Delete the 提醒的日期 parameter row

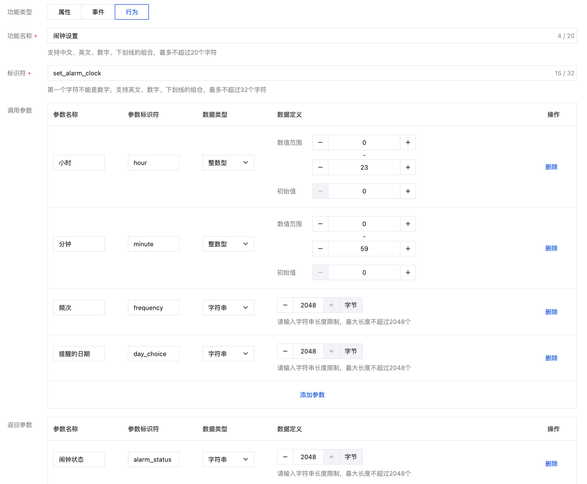point(551,358)
